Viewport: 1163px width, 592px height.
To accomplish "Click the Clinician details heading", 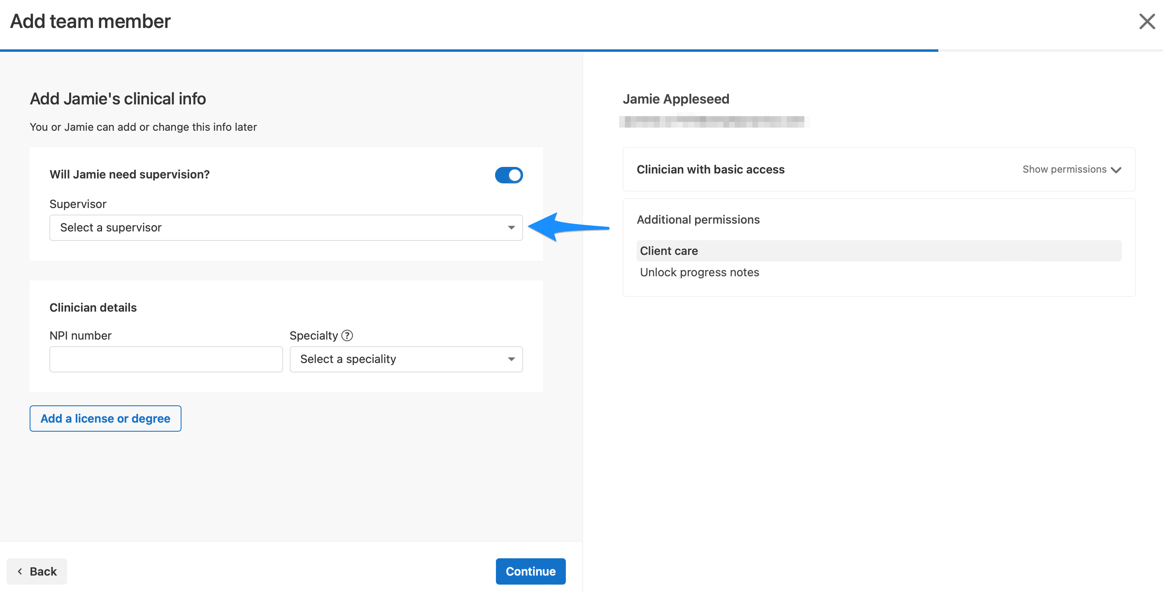I will click(93, 308).
